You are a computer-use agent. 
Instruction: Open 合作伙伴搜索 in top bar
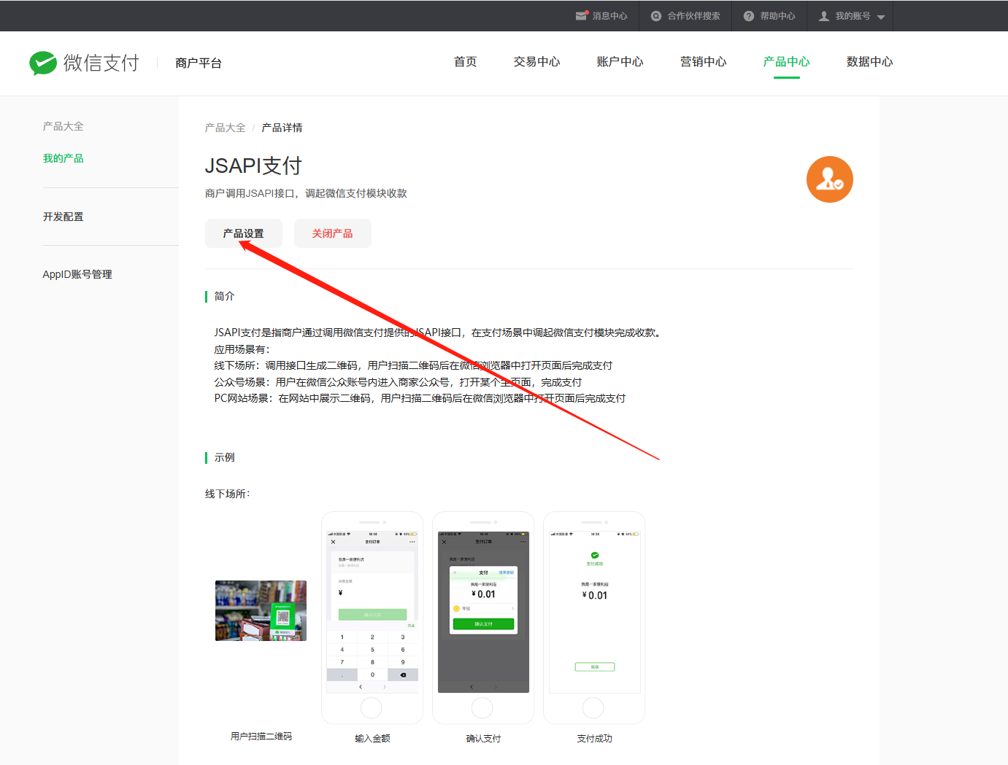coord(693,16)
